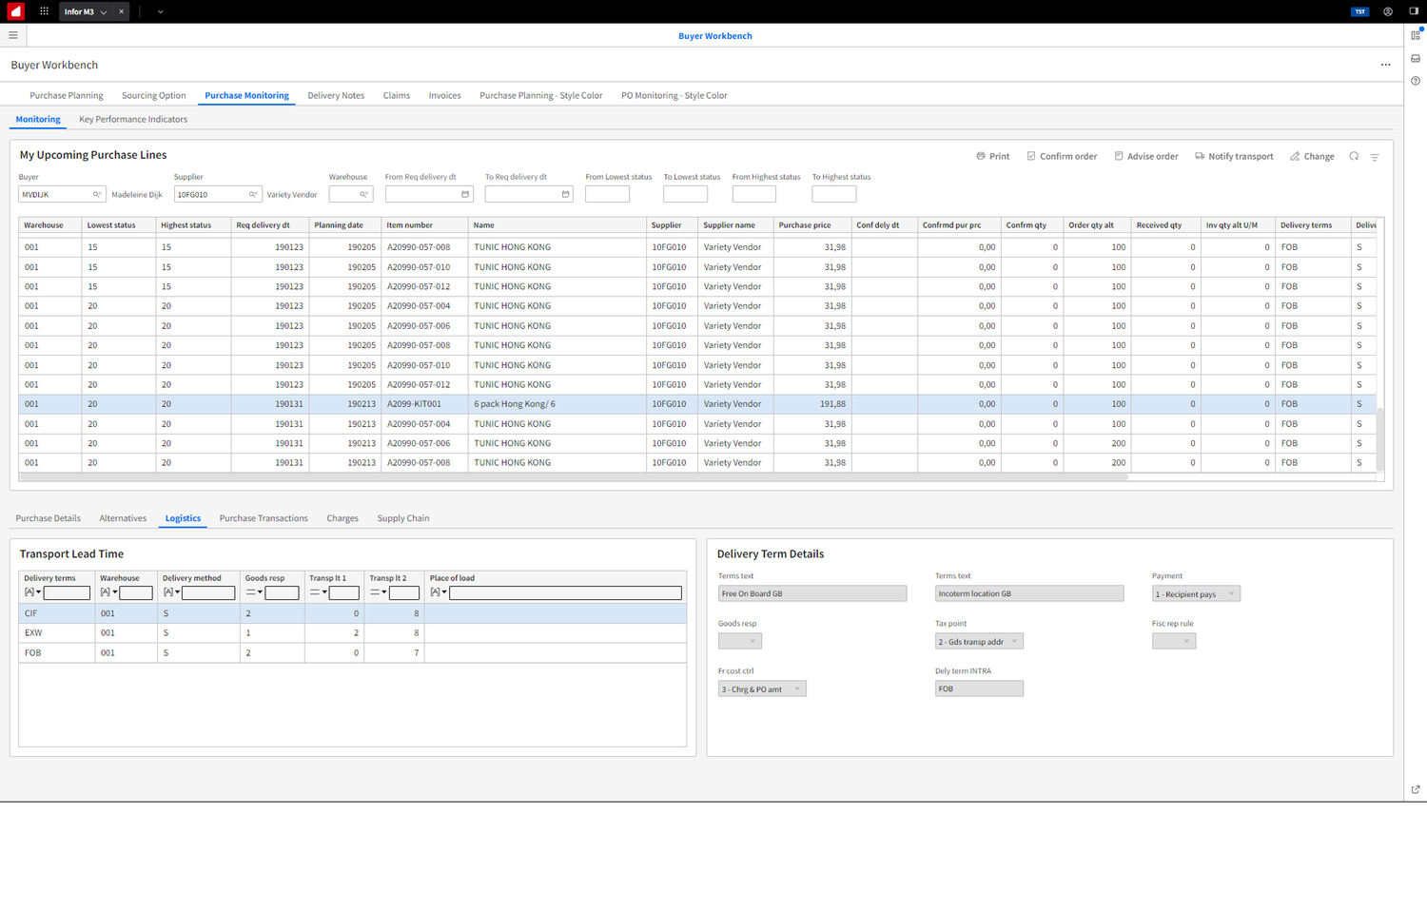Viewport: 1427px width, 911px height.
Task: Open the Key Performance Indicators tab
Action: point(133,119)
